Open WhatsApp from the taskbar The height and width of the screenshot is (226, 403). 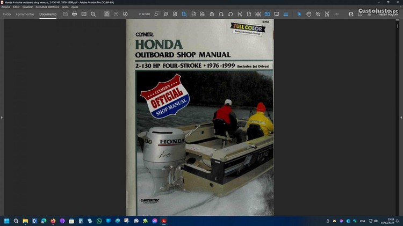(x=99, y=221)
